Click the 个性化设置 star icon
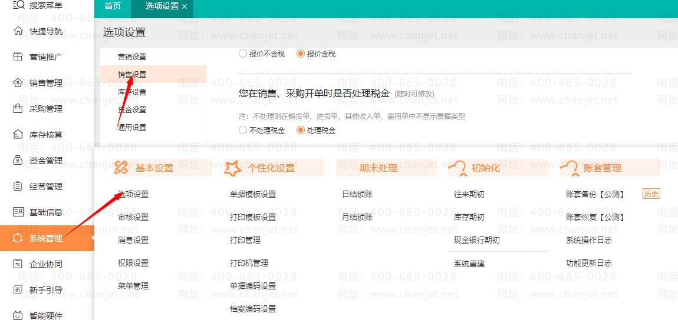The height and width of the screenshot is (320, 678). point(233,168)
